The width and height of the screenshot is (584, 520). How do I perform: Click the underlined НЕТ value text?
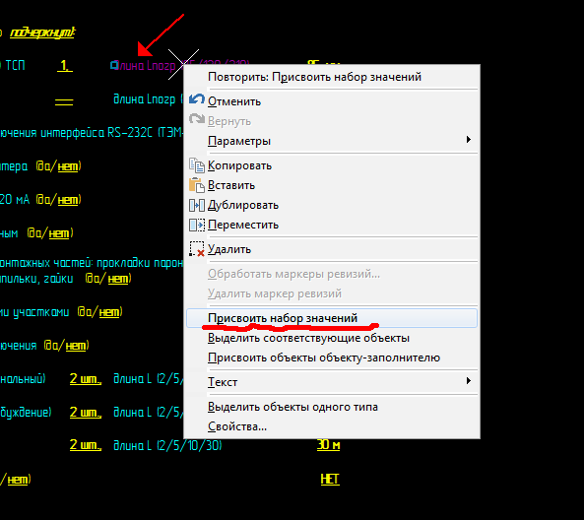pos(330,479)
